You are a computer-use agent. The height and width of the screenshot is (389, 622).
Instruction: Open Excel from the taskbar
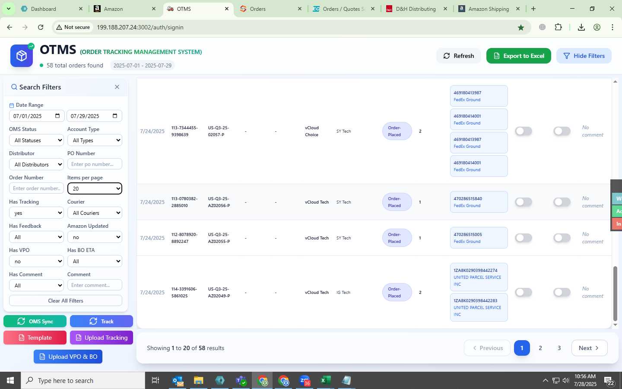point(325,380)
